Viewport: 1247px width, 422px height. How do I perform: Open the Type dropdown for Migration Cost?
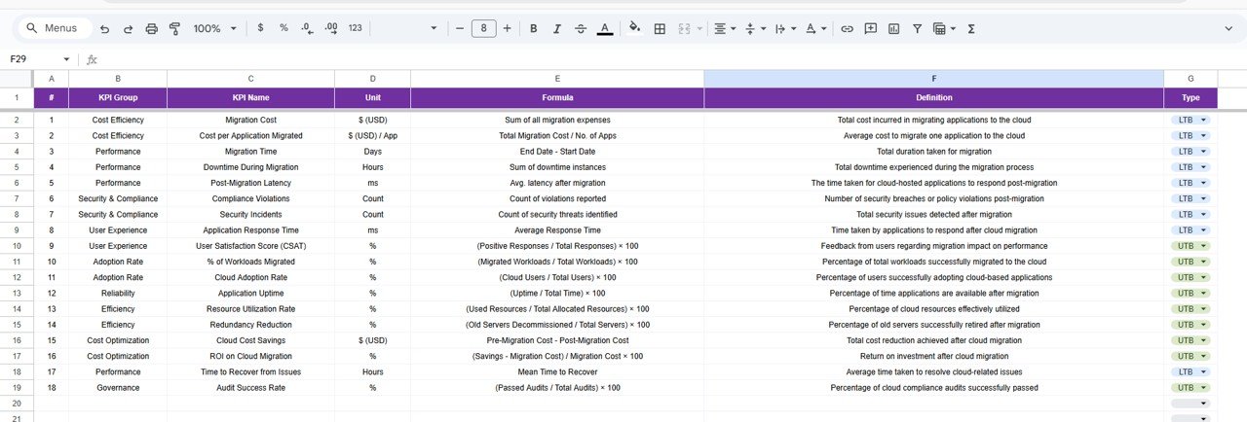[1190, 121]
